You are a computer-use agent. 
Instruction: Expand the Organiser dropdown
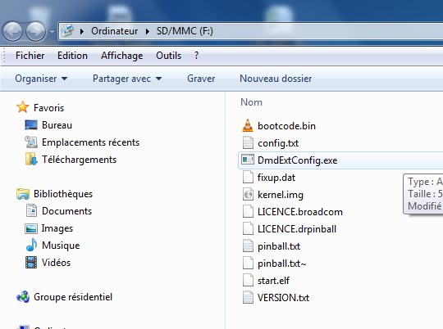click(41, 79)
